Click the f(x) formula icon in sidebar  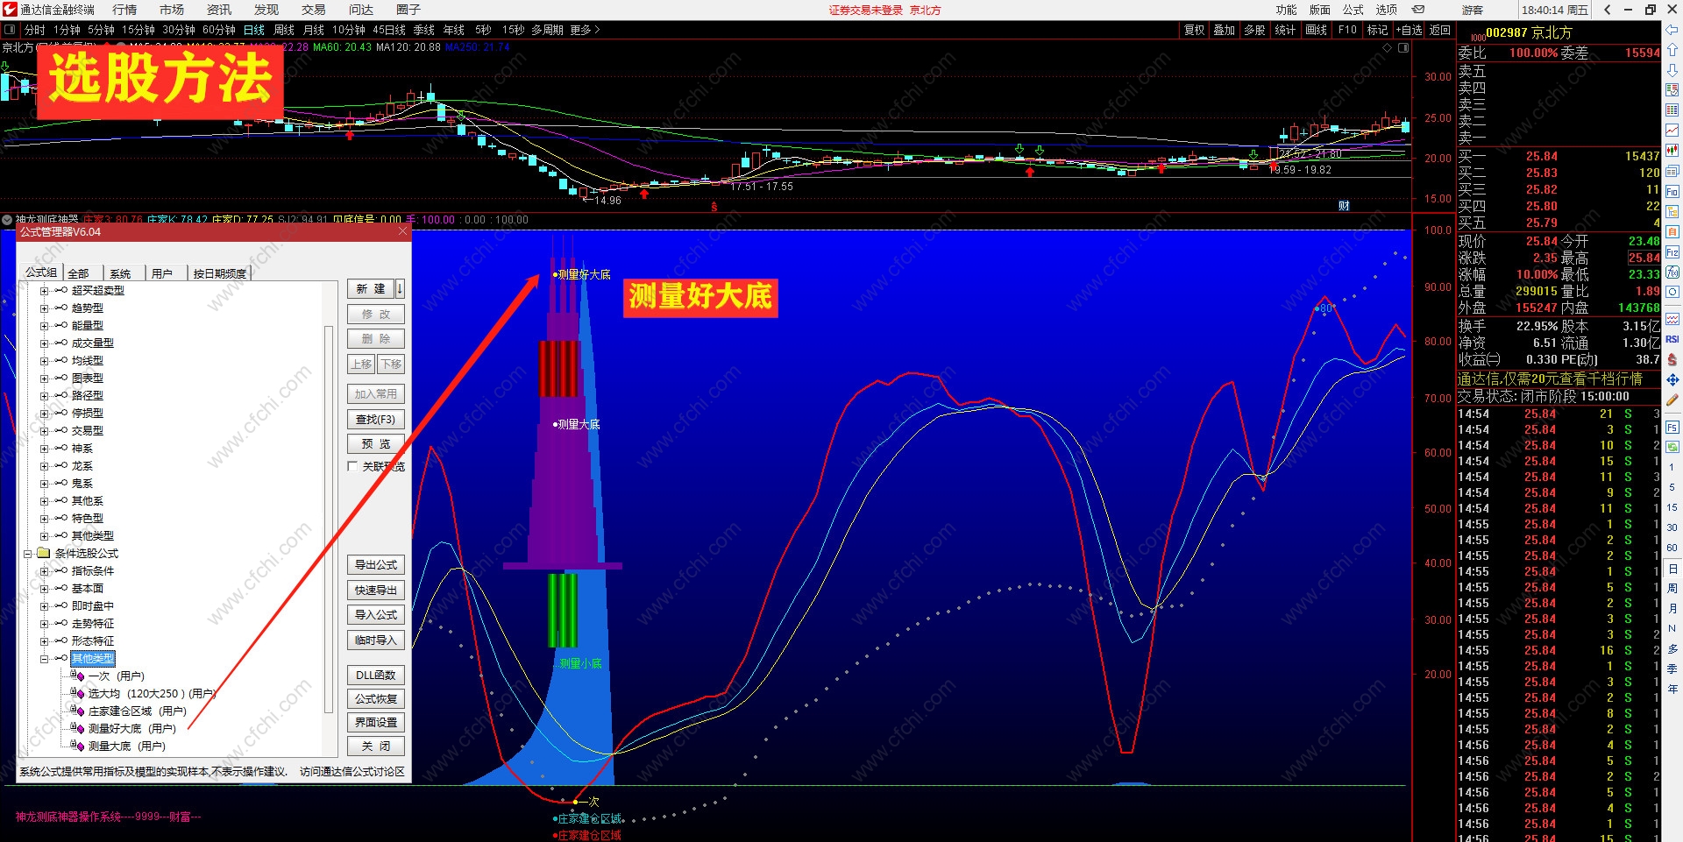pos(1672,272)
